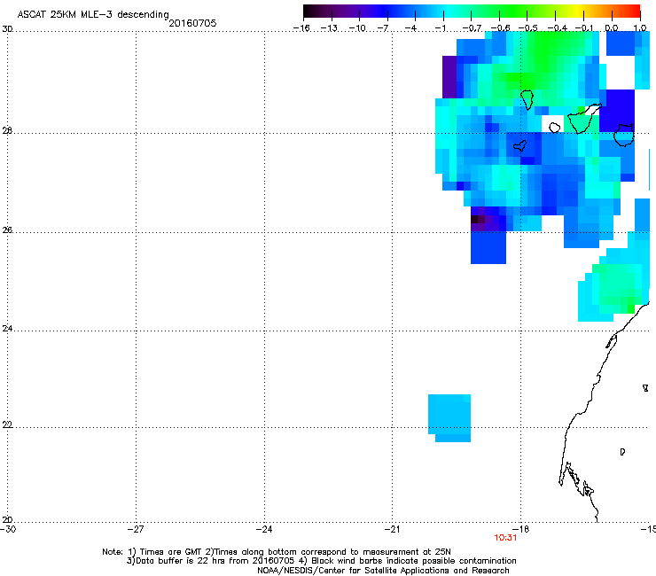Click the red 10:31 pass time
The image size is (656, 576).
505,538
